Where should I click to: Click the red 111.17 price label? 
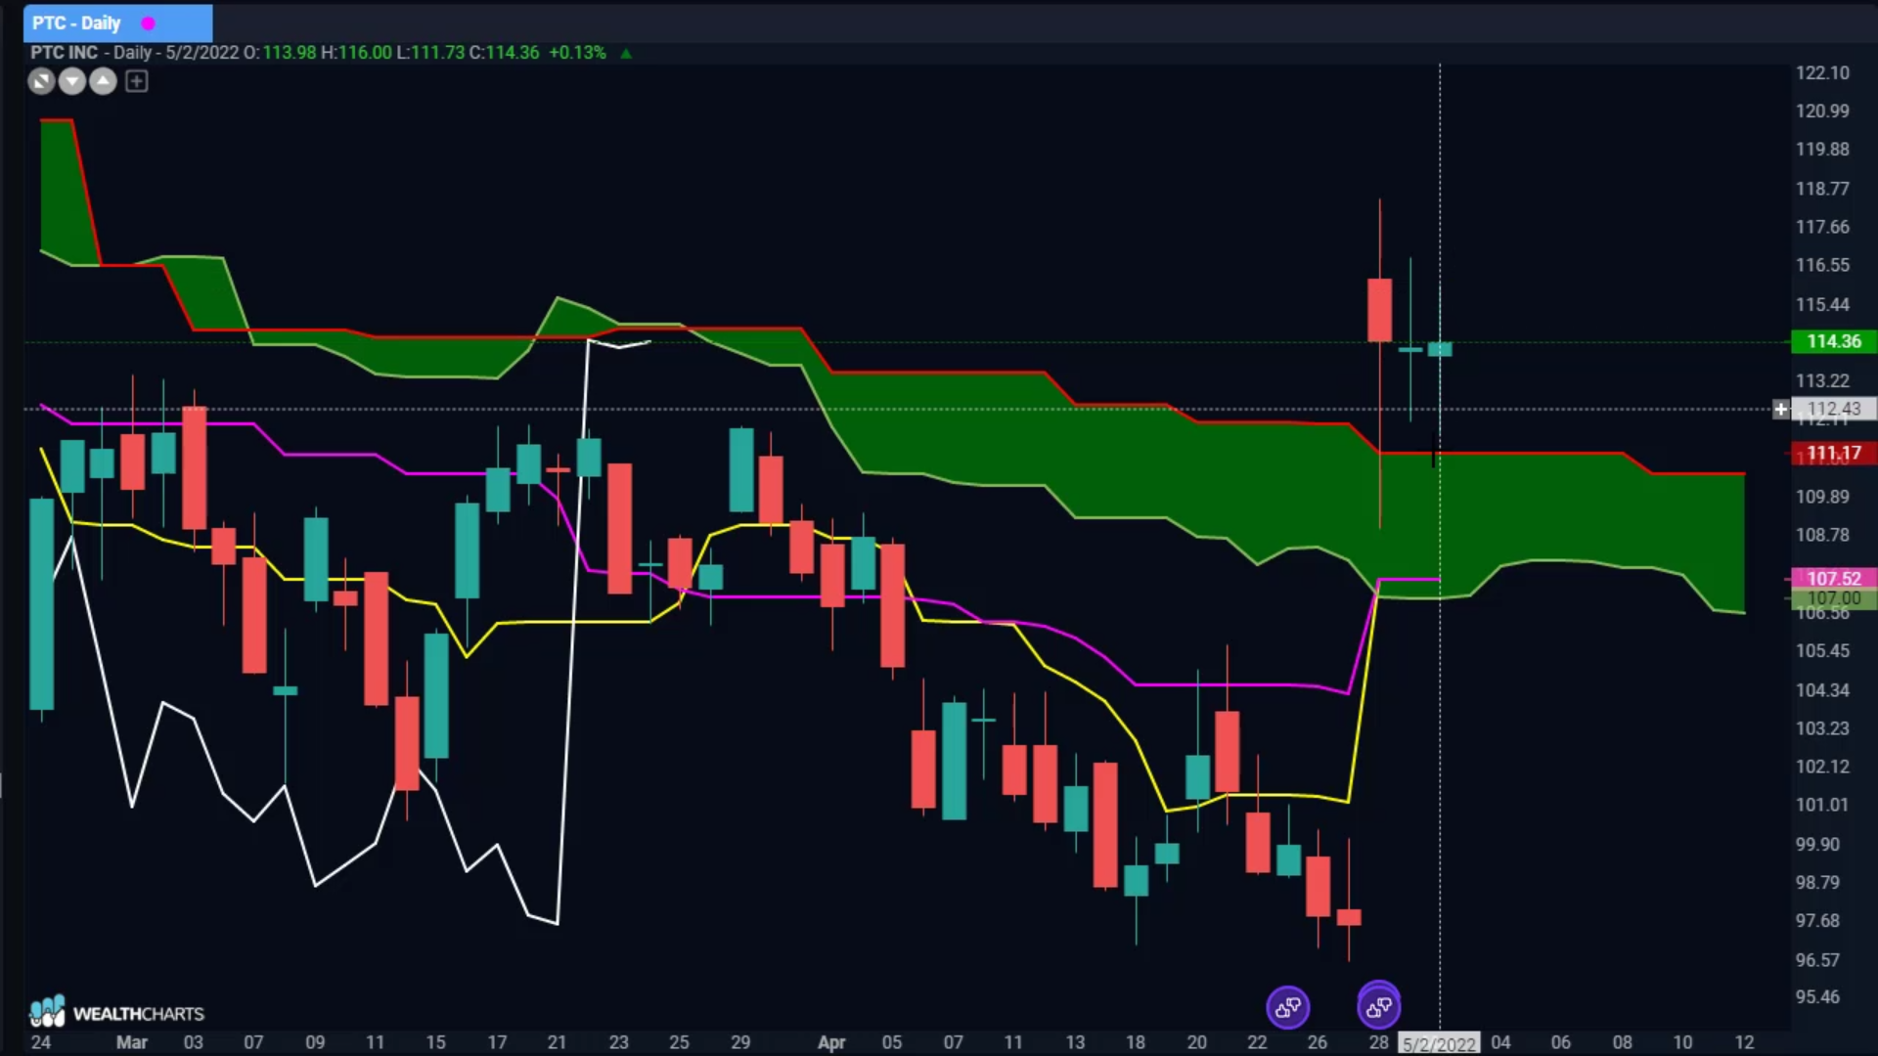pyautogui.click(x=1833, y=453)
